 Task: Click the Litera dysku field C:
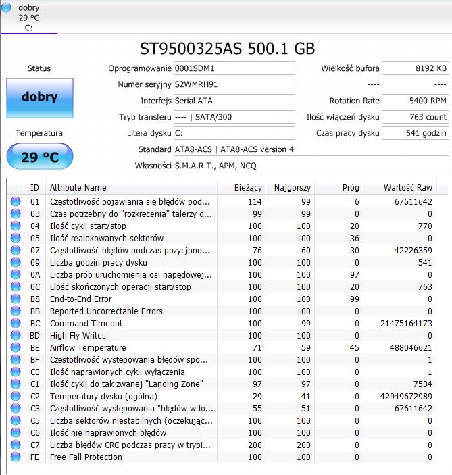pos(234,133)
